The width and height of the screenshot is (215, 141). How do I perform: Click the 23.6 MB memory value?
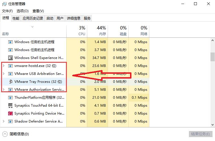pyautogui.click(x=99, y=66)
